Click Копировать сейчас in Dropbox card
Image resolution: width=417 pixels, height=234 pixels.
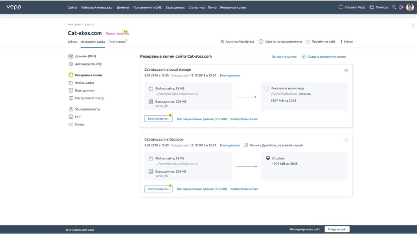click(x=244, y=189)
